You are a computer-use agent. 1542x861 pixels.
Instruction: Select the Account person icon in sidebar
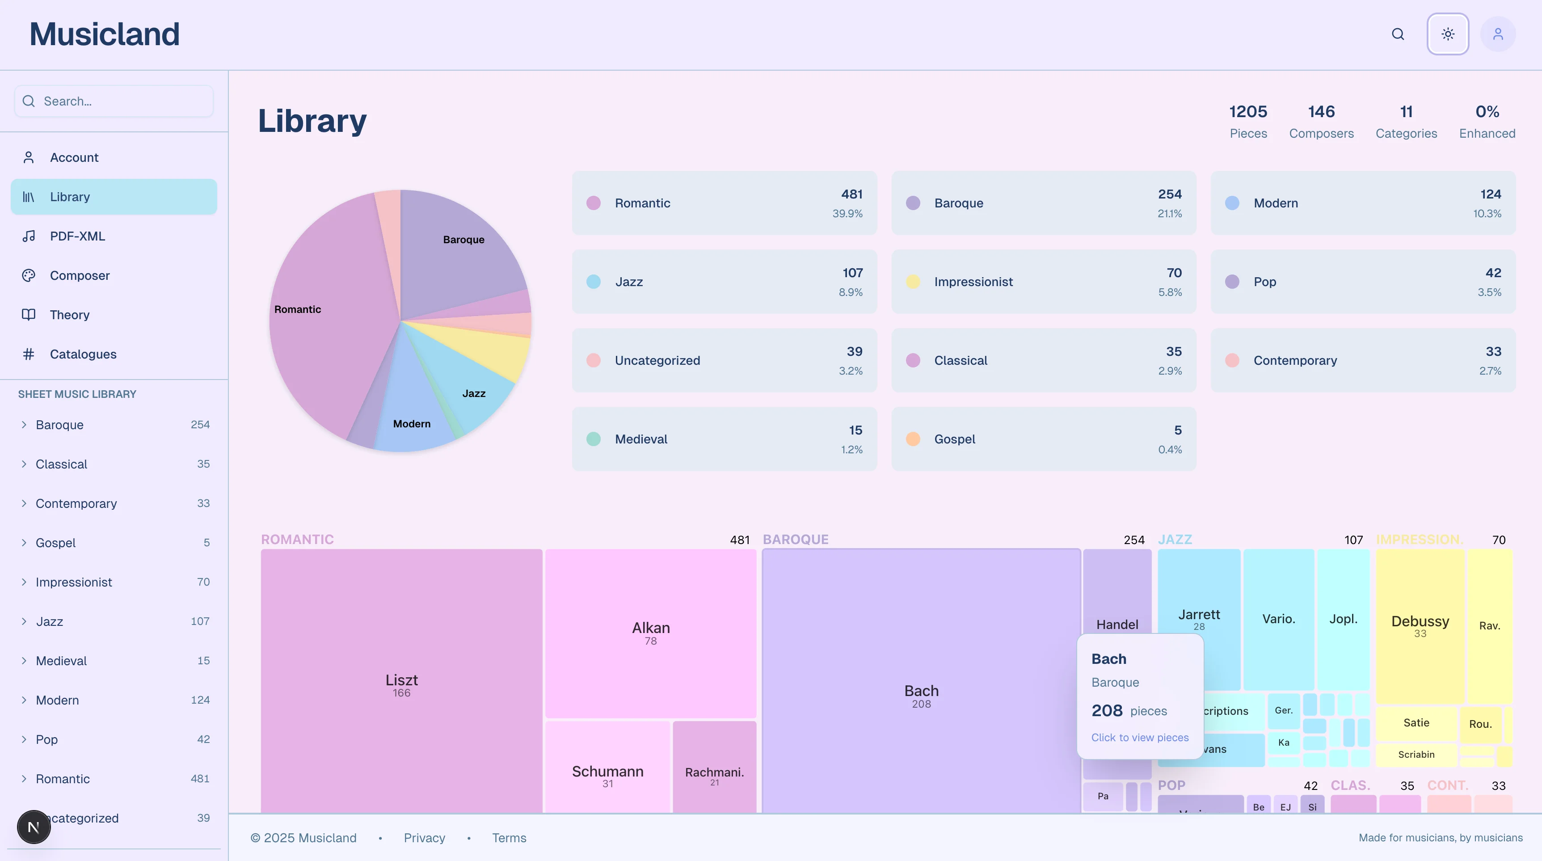[29, 157]
